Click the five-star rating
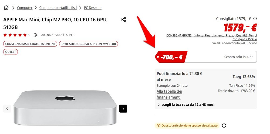 tap(15, 35)
